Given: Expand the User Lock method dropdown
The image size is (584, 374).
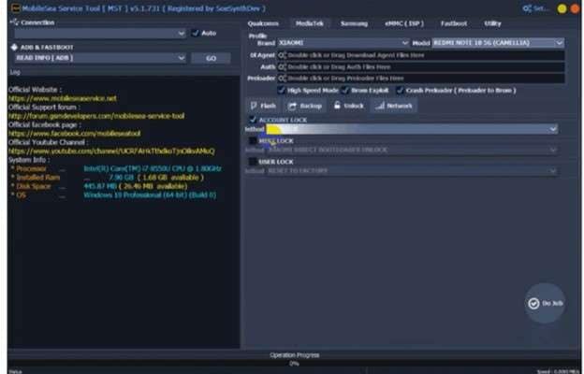Looking at the screenshot, I should click(412, 171).
